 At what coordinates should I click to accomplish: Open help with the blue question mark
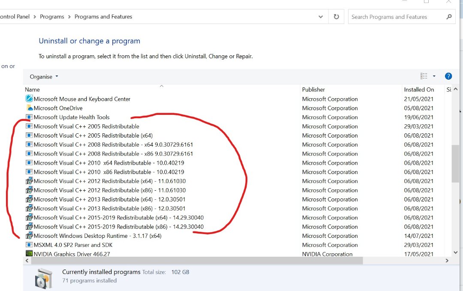[448, 76]
